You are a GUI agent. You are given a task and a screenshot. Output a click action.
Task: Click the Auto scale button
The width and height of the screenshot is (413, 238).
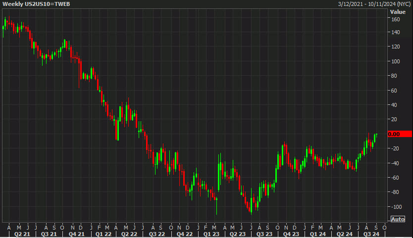[398, 219]
